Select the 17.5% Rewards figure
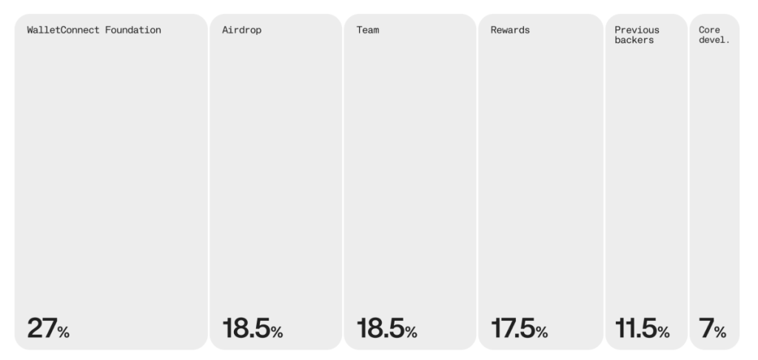 click(x=519, y=328)
